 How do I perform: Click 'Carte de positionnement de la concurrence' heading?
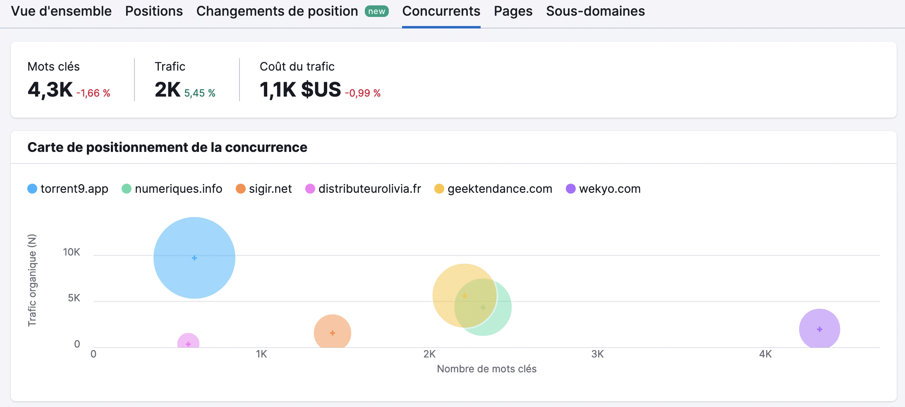(x=167, y=147)
